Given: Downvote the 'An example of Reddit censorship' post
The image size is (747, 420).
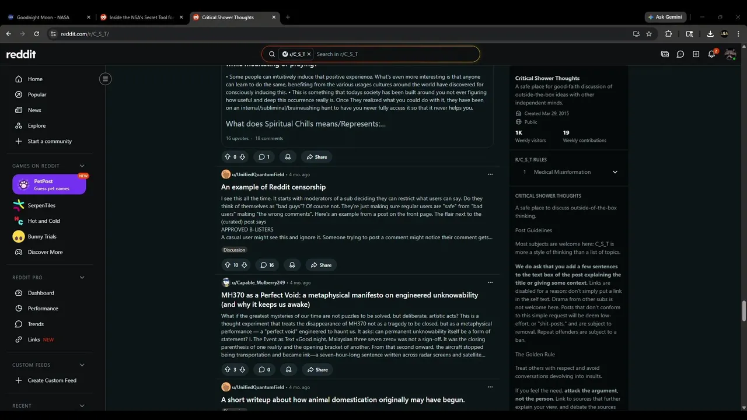Looking at the screenshot, I should (x=244, y=265).
